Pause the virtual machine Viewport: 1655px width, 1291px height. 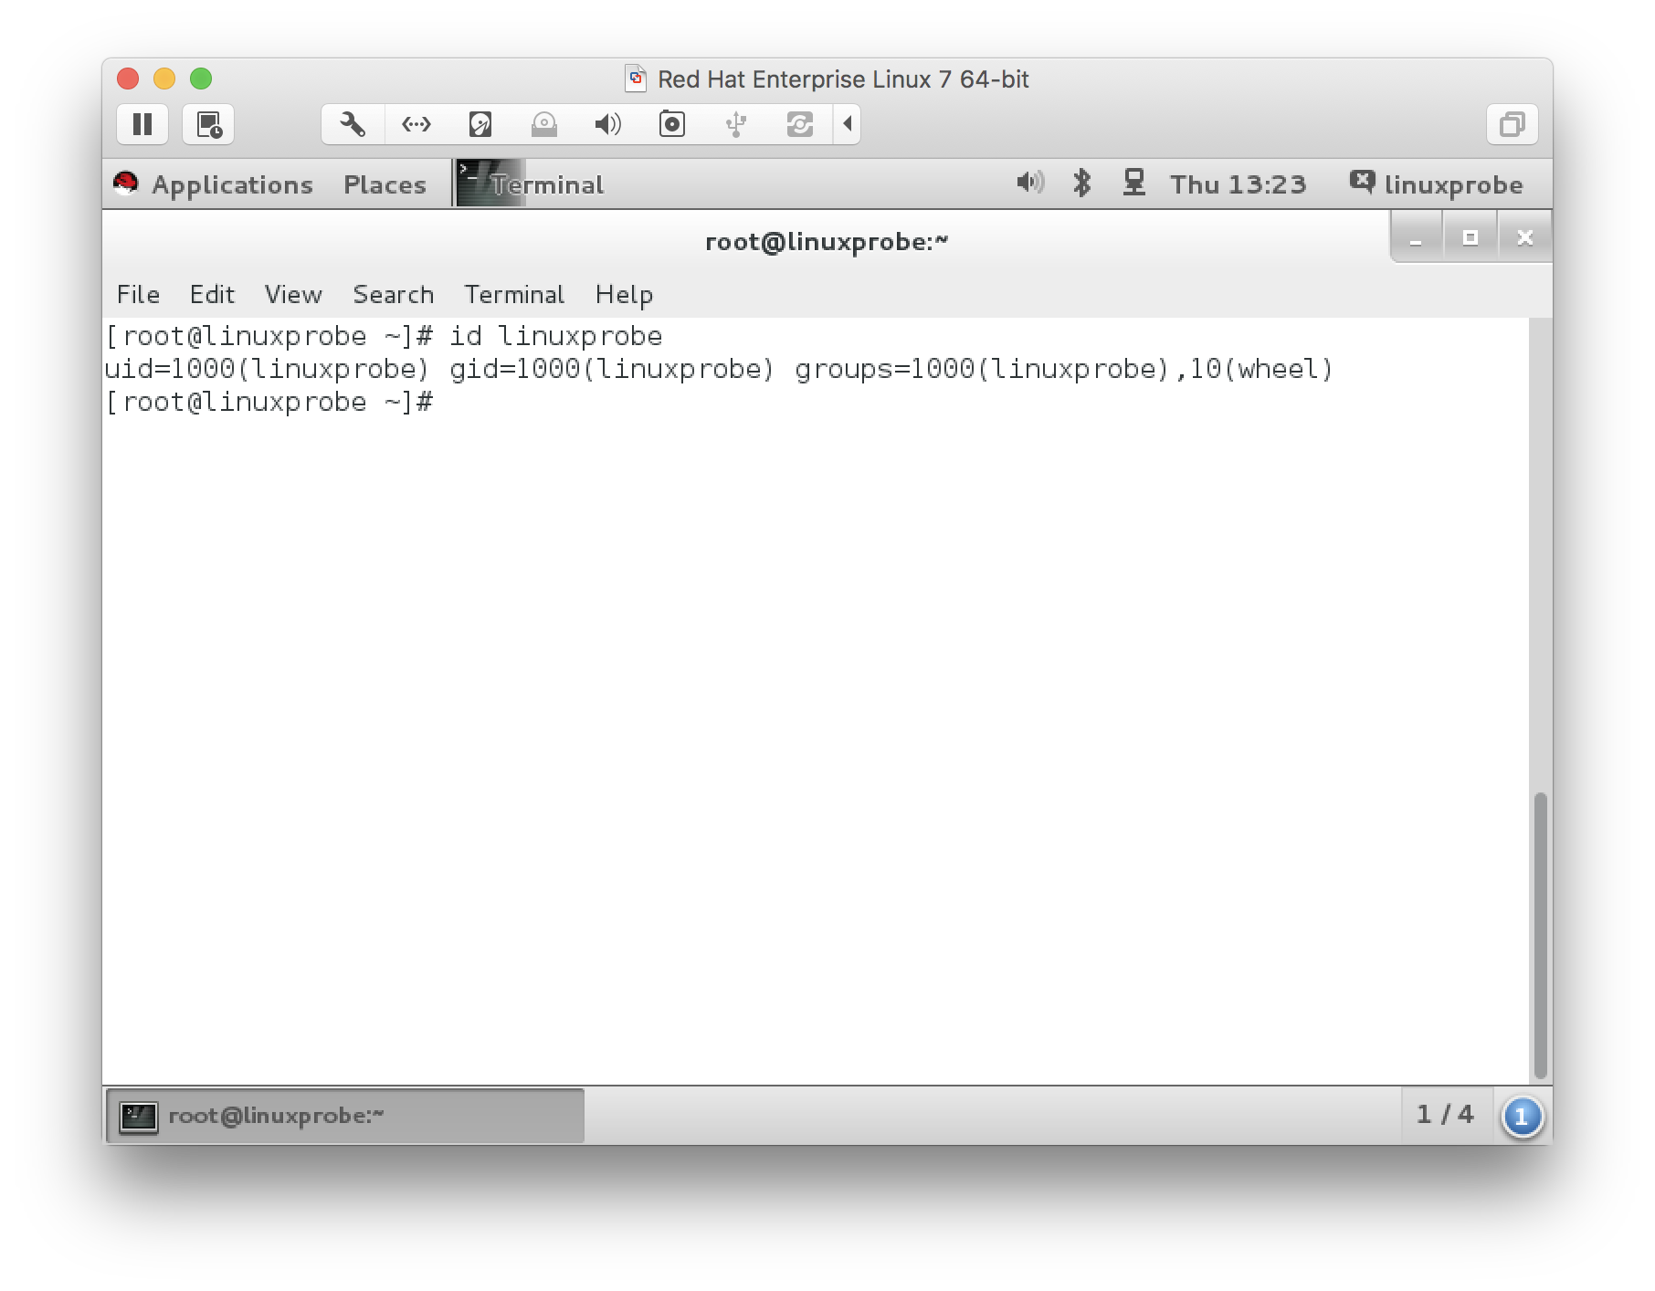142,124
